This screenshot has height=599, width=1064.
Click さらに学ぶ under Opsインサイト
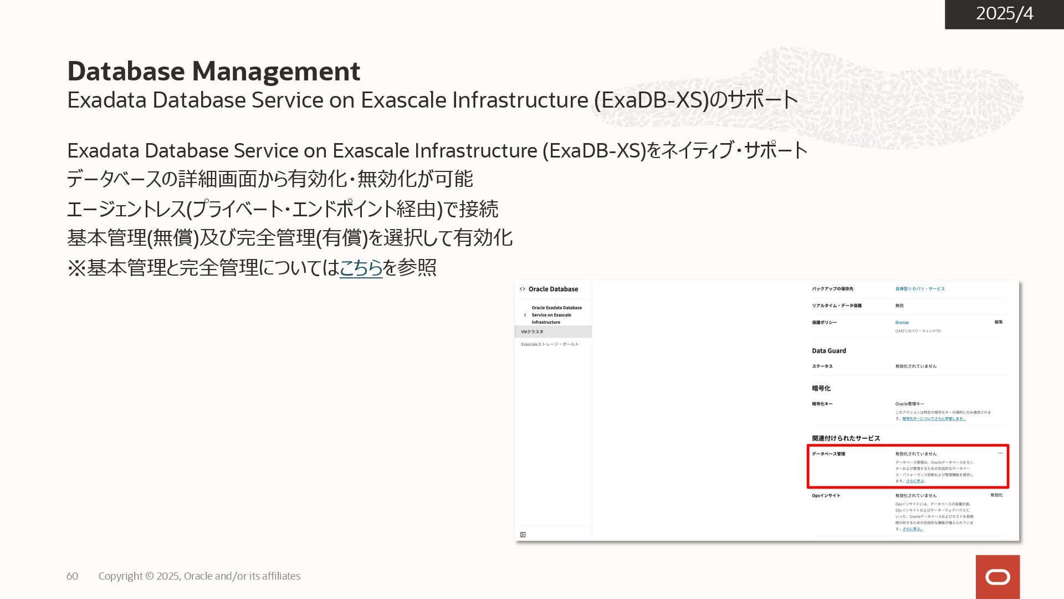[x=912, y=529]
